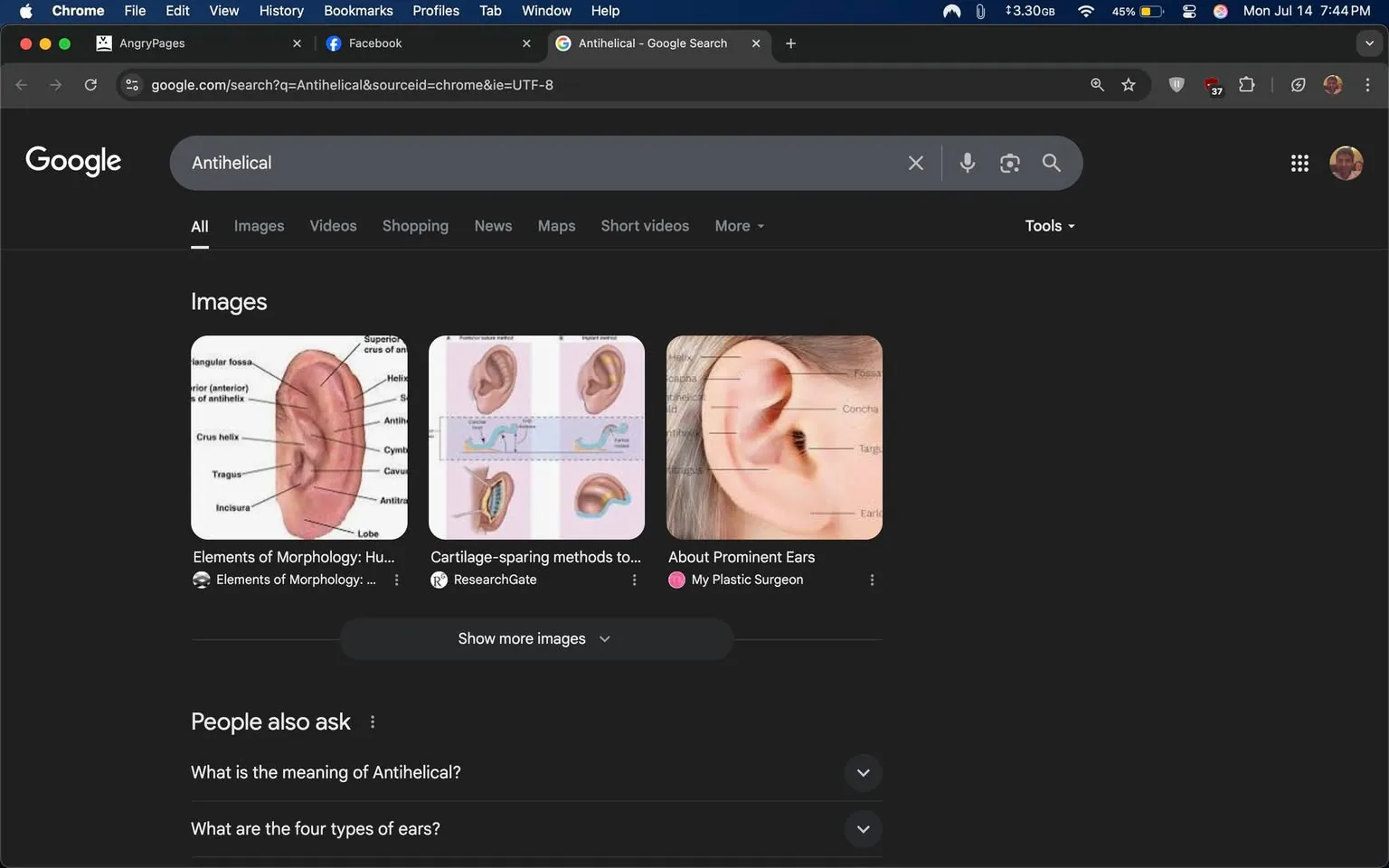Screen dimensions: 1389x868
Task: Click the 'About Prominent Ears' ear diagram thumbnail
Action: coord(773,438)
